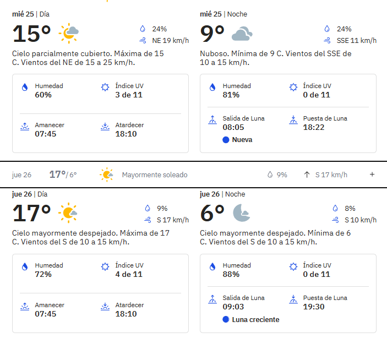The width and height of the screenshot is (387, 338).
Task: Click the Puesta de Luna icon at 19:30
Action: (x=293, y=299)
